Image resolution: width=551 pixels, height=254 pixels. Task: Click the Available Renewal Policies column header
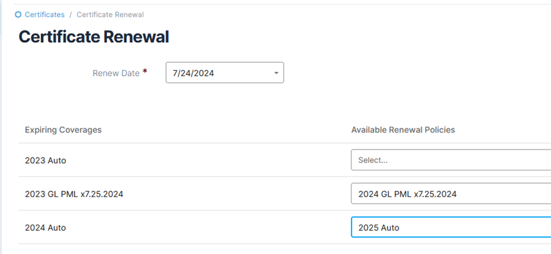[403, 130]
